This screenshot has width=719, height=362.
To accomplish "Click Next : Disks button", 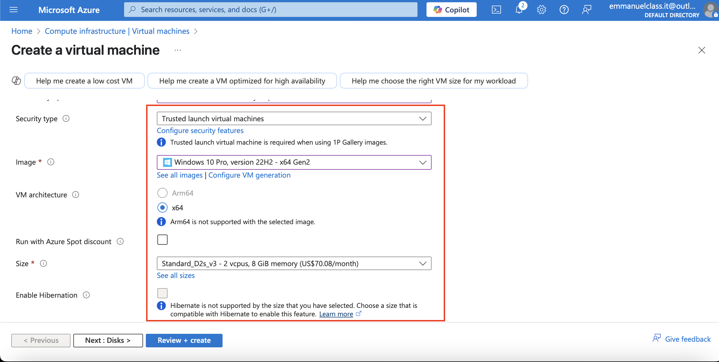I will tap(108, 340).
